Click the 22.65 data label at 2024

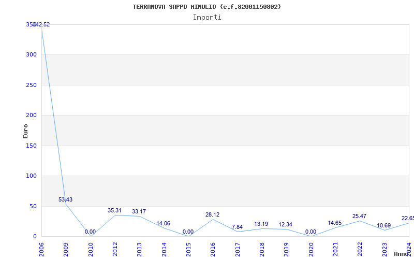(407, 218)
